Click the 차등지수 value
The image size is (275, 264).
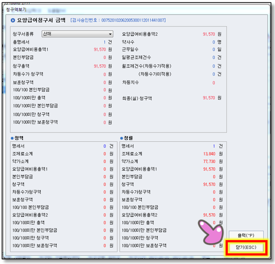click(214, 83)
